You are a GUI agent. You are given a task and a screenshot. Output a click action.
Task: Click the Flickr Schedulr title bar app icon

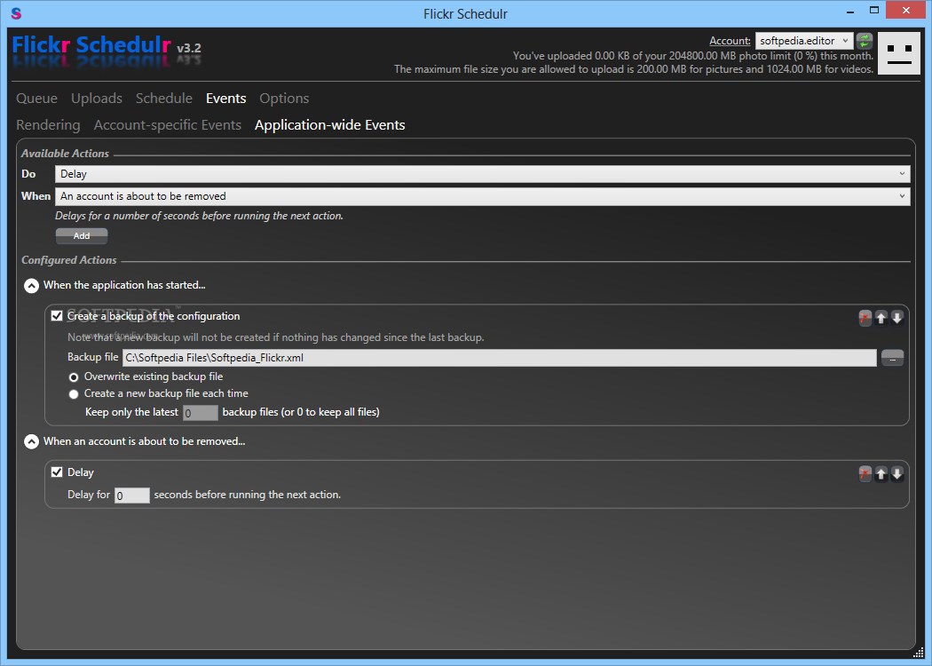[16, 13]
